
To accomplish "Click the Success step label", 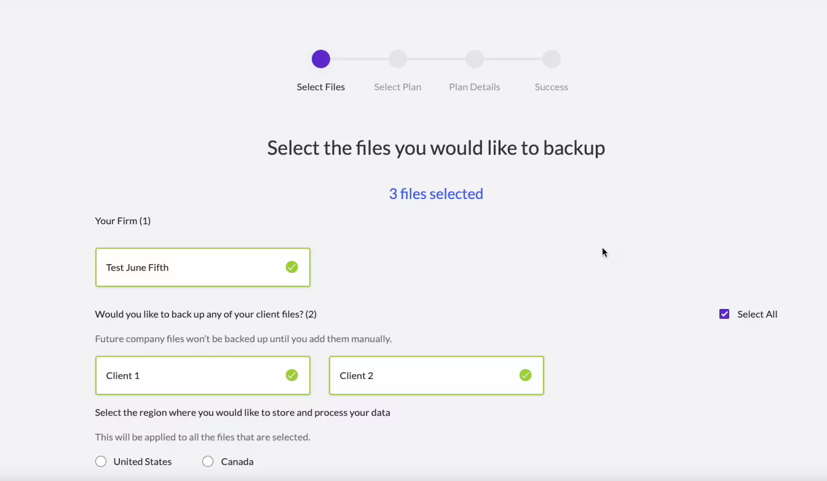I will click(x=551, y=87).
